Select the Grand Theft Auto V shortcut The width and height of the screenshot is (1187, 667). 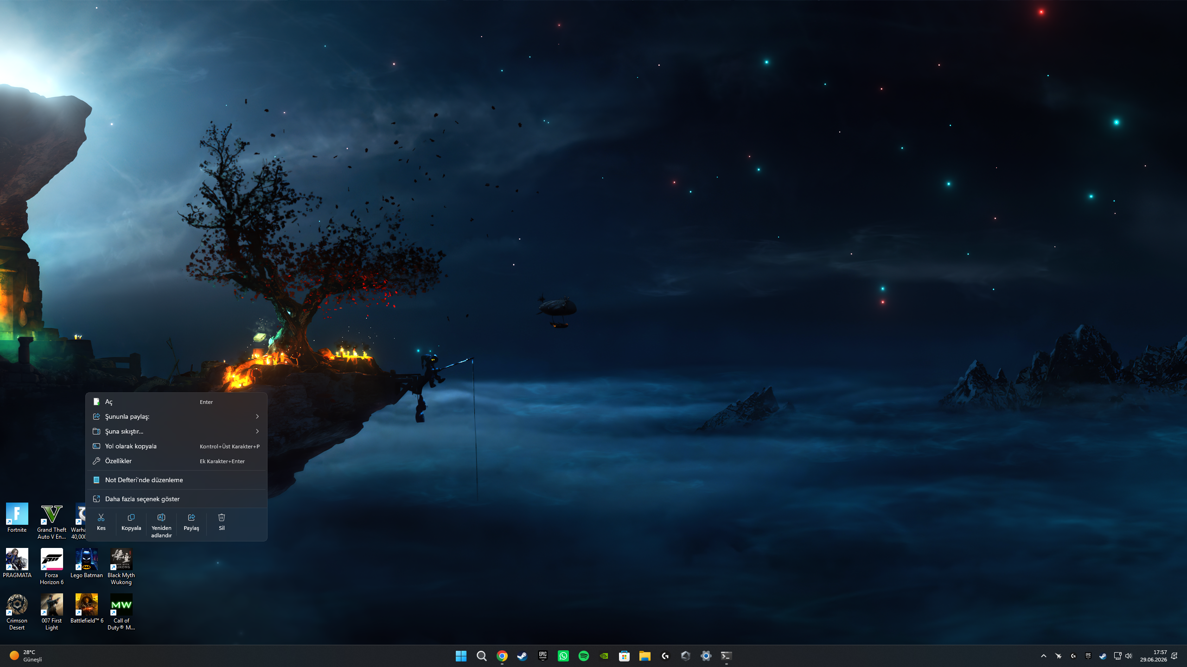click(51, 522)
